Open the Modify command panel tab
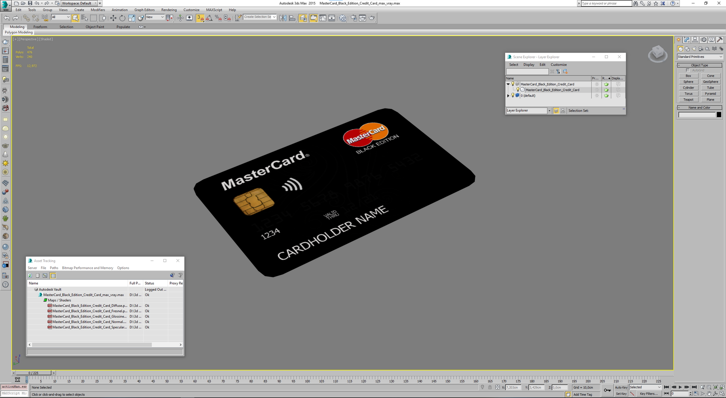Viewport: 726px width, 398px height. [687, 40]
